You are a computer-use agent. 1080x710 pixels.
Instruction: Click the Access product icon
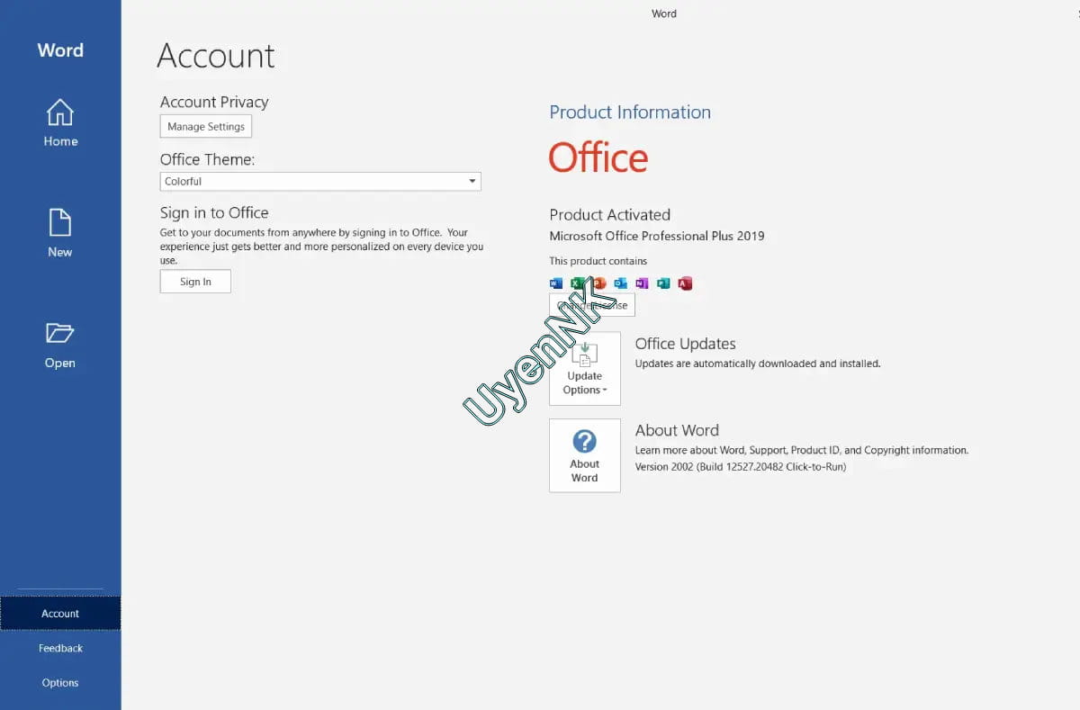click(685, 283)
